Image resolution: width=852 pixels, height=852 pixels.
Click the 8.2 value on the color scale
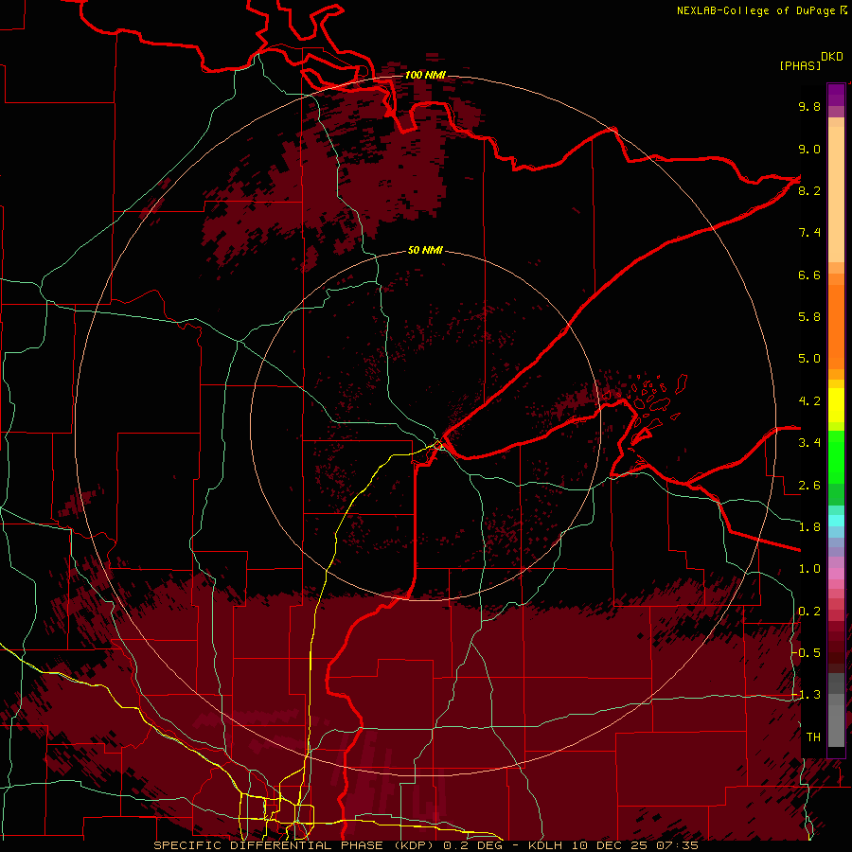pyautogui.click(x=809, y=190)
